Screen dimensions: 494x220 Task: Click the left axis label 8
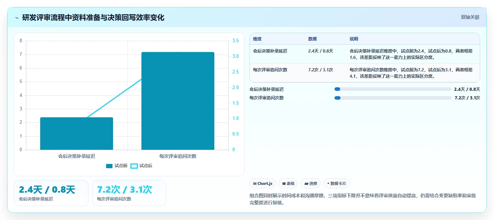point(21,41)
